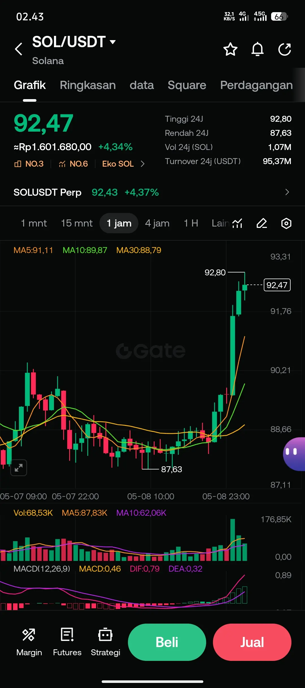Image resolution: width=305 pixels, height=688 pixels.
Task: Tap the NO.6 trending badge
Action: (x=73, y=164)
